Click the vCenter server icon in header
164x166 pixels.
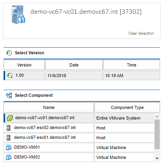pos(18,15)
